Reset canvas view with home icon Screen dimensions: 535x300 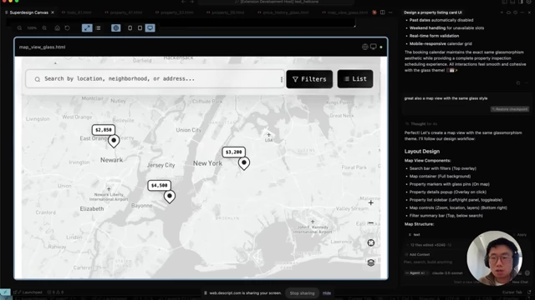58,27
